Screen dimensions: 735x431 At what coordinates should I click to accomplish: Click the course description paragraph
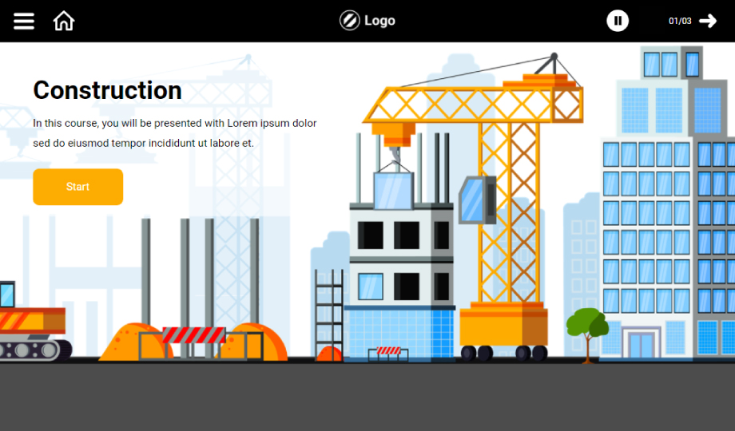(x=174, y=133)
